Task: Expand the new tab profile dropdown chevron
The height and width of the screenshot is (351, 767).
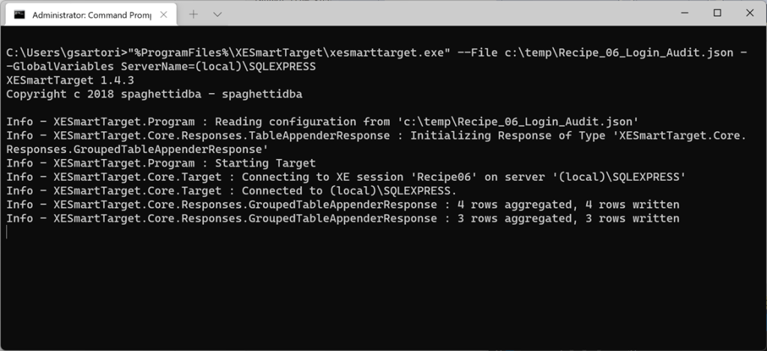Action: pos(217,14)
